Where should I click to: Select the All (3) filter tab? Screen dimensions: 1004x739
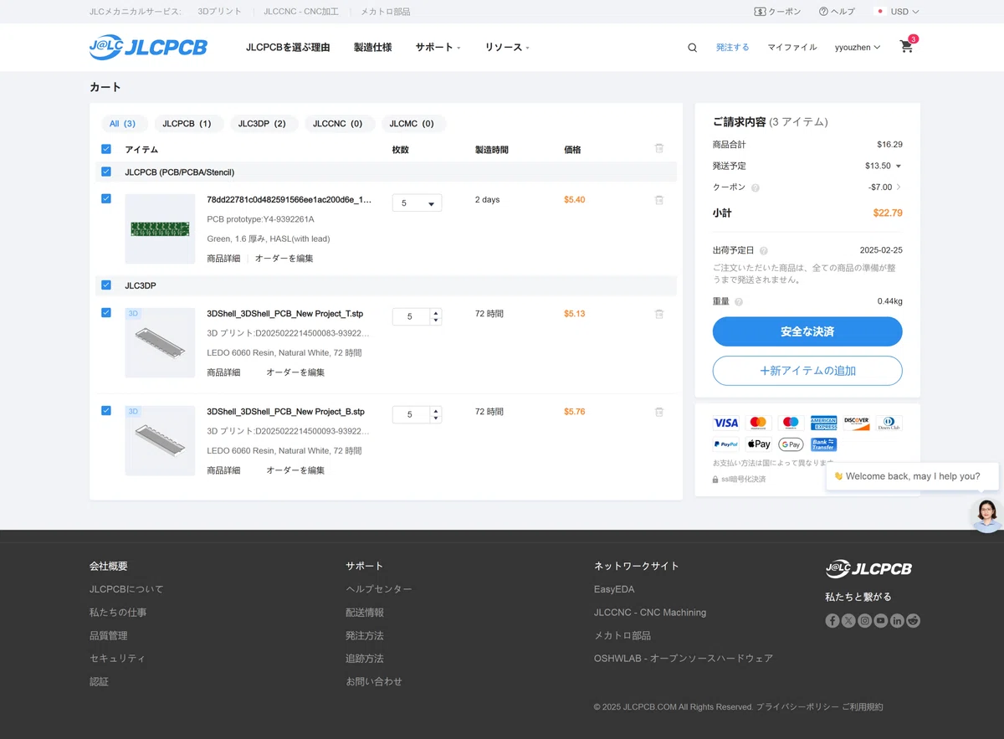(x=124, y=124)
